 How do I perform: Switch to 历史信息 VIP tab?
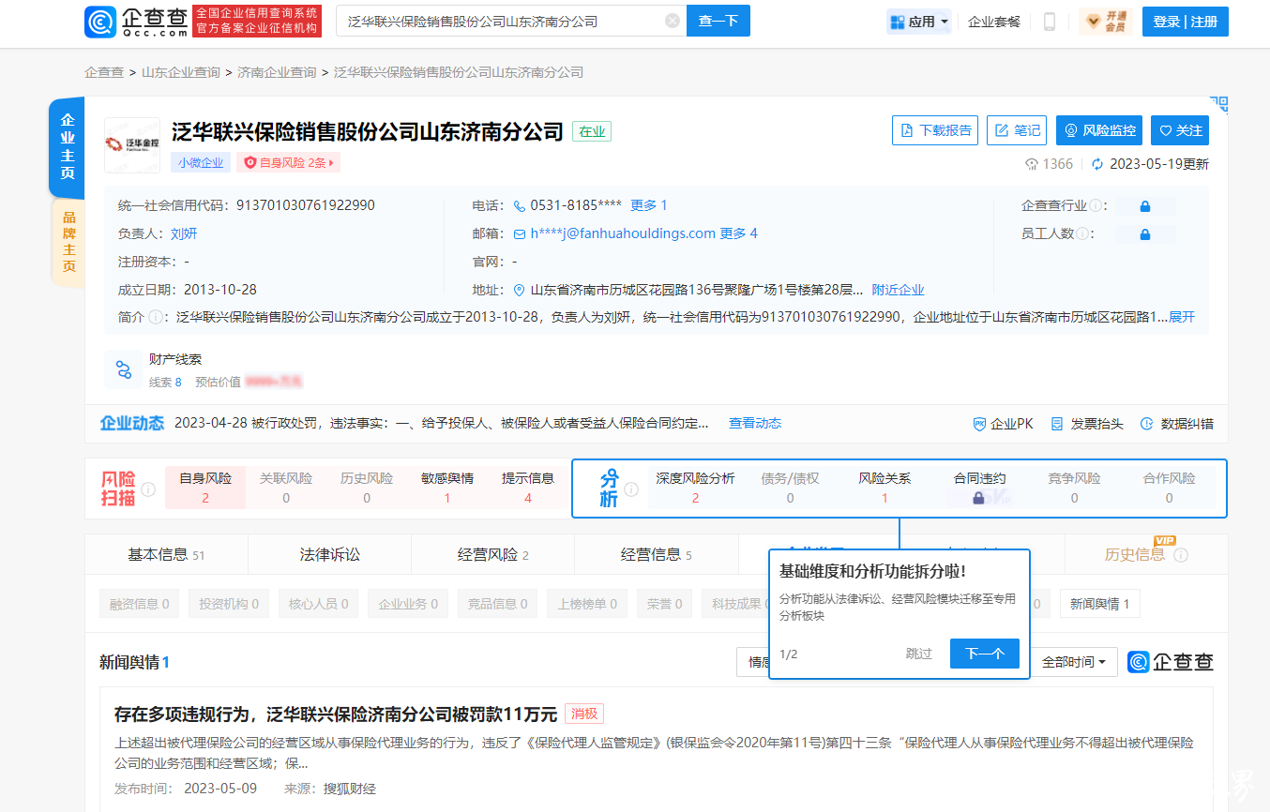tap(1145, 554)
